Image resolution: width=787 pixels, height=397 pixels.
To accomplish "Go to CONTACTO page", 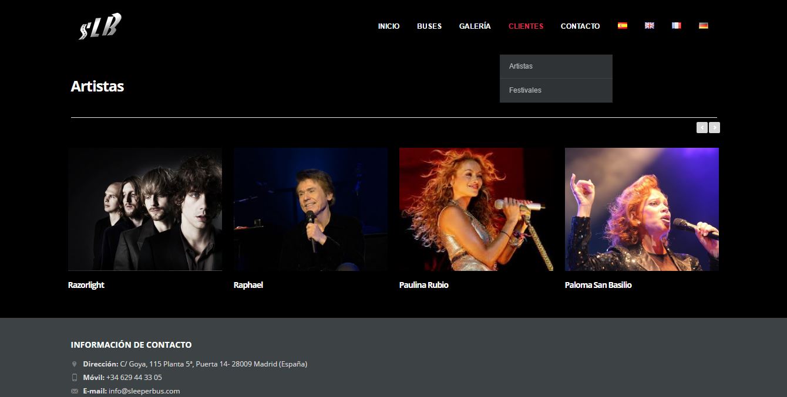I will [x=580, y=26].
